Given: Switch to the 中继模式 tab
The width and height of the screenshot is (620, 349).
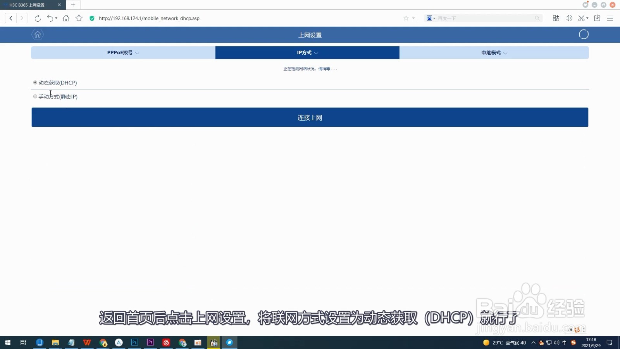Looking at the screenshot, I should [494, 53].
